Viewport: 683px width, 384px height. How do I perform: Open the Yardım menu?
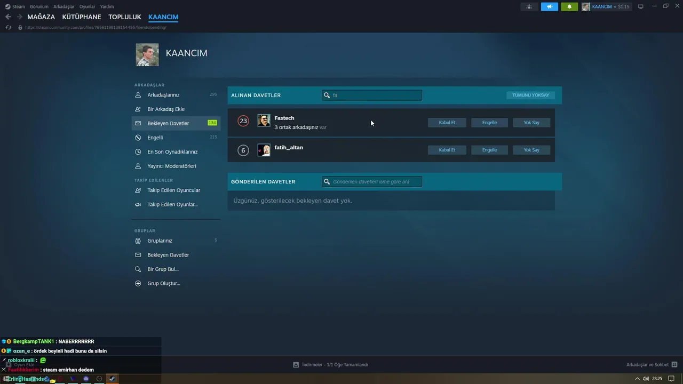107,6
